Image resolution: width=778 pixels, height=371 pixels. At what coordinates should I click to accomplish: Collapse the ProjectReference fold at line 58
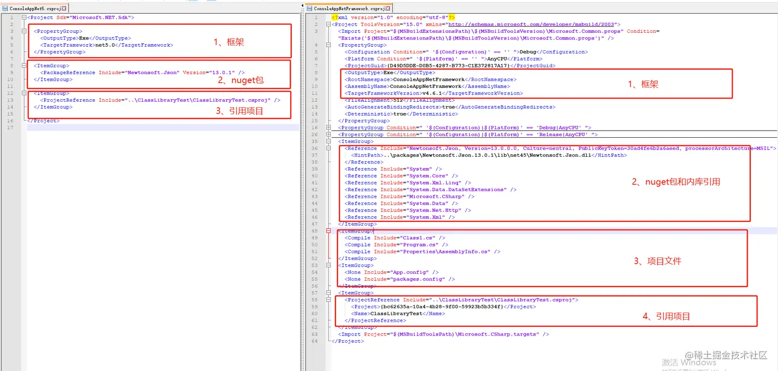(329, 300)
